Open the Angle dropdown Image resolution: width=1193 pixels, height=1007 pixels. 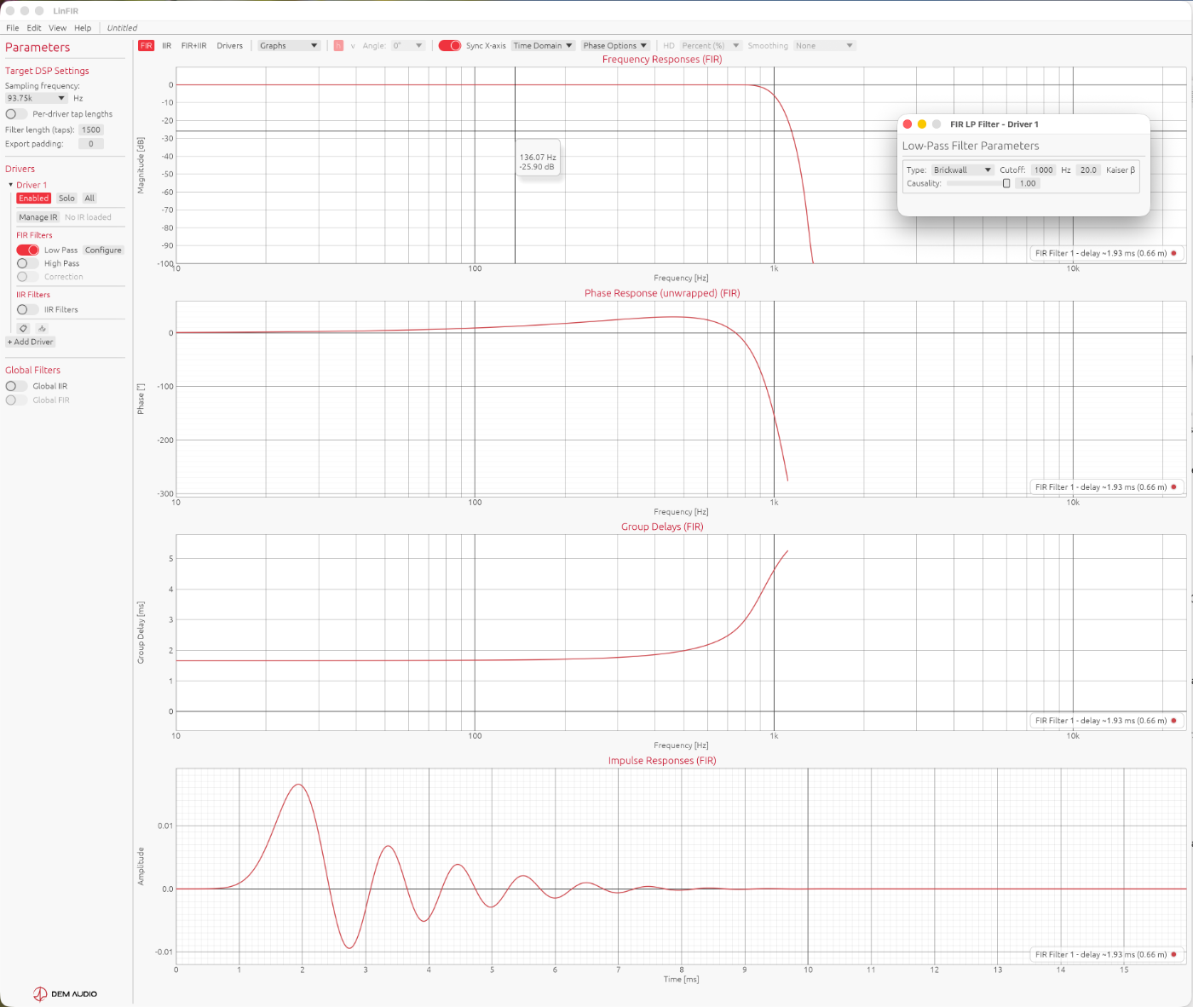(x=407, y=46)
